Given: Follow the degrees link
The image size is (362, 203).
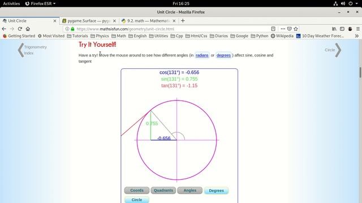Looking at the screenshot, I should coord(223,55).
